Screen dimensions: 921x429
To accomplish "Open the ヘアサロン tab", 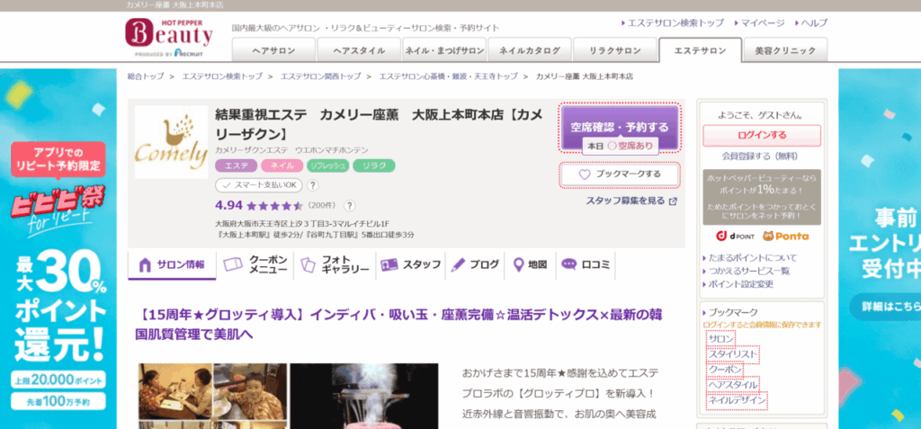I will (273, 50).
